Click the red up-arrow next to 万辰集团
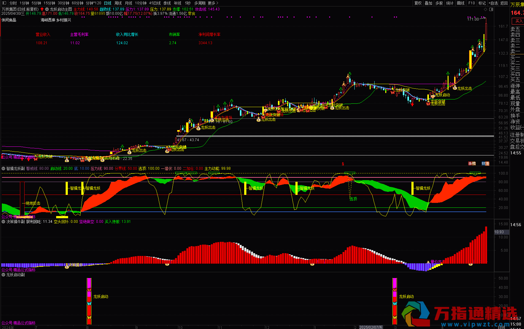This screenshot has width=524, height=329. tap(42, 9)
